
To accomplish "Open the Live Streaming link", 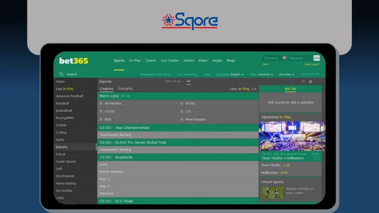I will [187, 74].
